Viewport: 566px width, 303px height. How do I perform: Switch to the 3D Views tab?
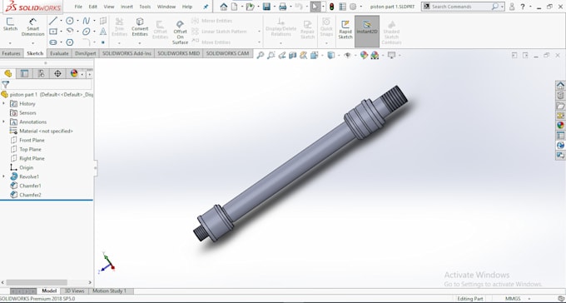click(x=74, y=291)
